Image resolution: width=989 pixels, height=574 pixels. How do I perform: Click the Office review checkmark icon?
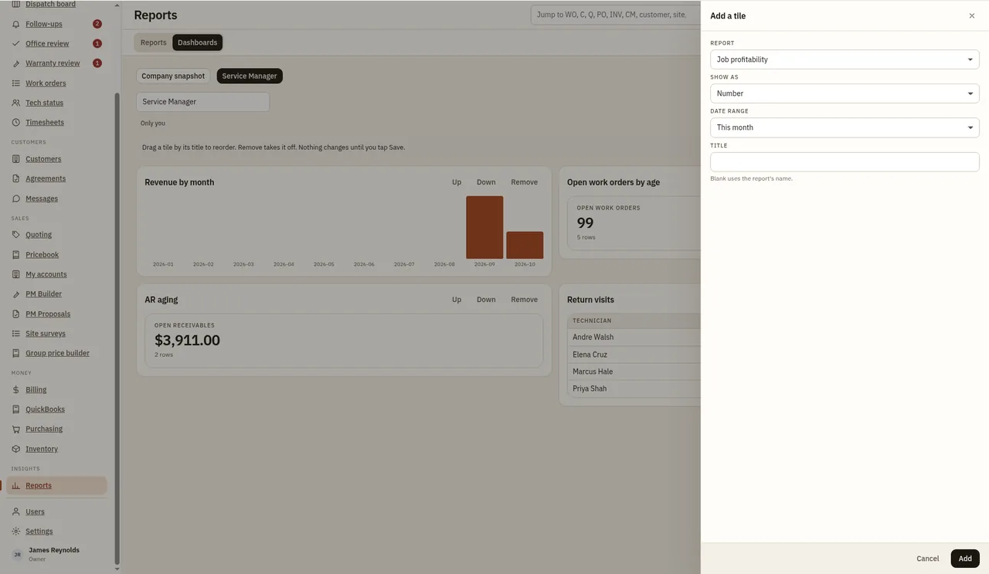pyautogui.click(x=16, y=43)
